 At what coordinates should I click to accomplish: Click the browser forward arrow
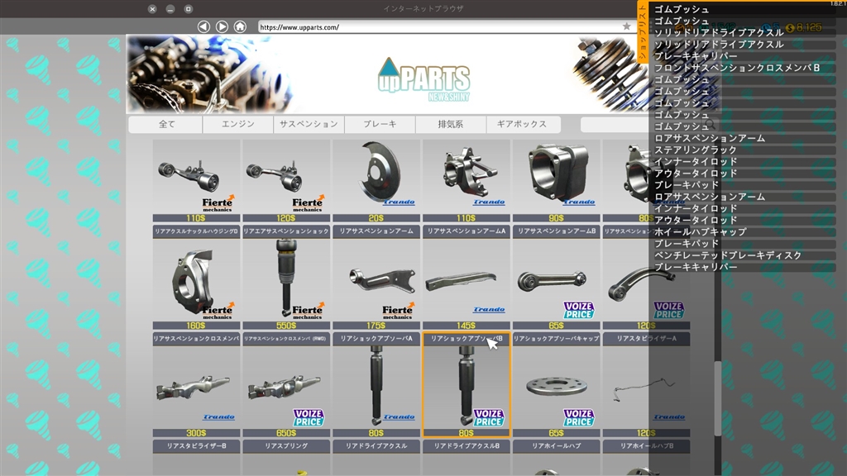coord(222,26)
